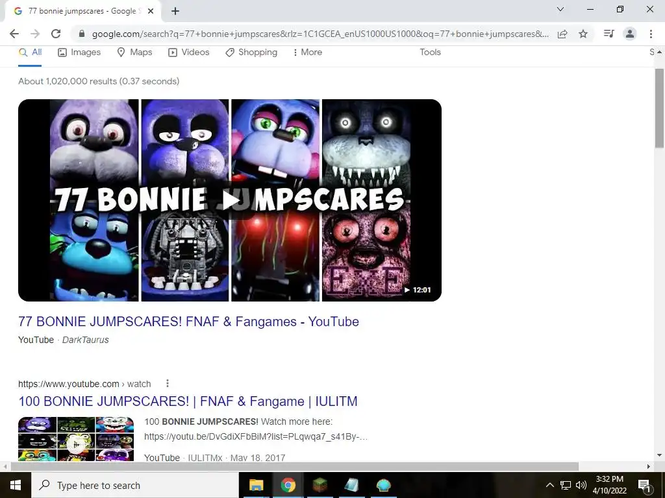The image size is (665, 498).
Task: Open File Explorer from taskbar
Action: [x=256, y=485]
